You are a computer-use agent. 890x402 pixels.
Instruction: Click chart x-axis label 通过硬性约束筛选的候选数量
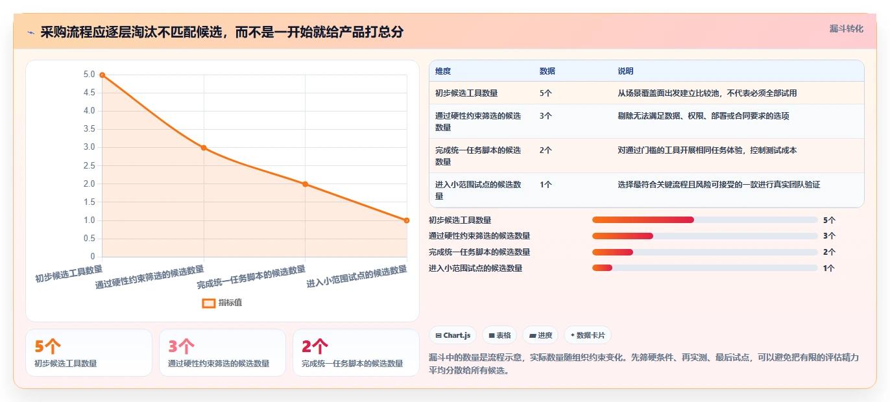[149, 276]
